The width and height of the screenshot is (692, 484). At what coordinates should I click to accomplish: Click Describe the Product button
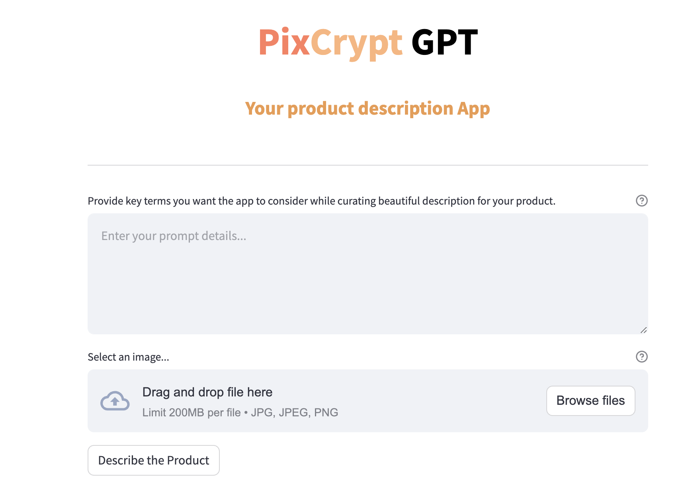click(153, 460)
